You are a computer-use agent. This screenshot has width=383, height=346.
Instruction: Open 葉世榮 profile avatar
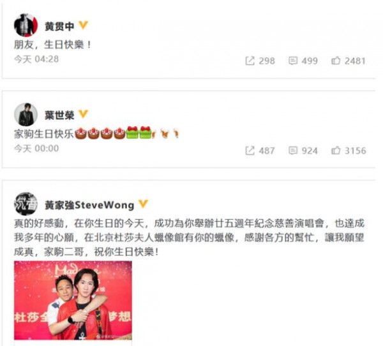(26, 115)
